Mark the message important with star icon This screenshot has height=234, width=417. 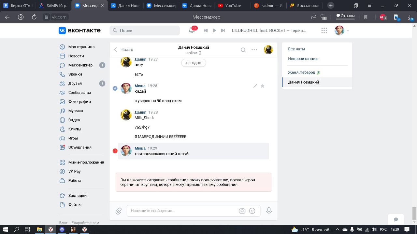coord(263,86)
